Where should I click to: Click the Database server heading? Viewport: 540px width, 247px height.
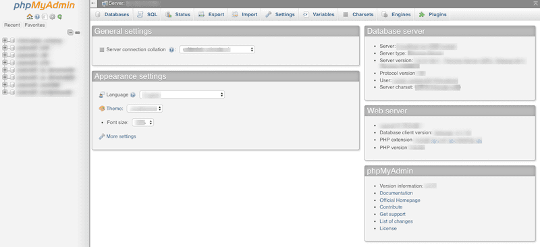click(x=396, y=31)
